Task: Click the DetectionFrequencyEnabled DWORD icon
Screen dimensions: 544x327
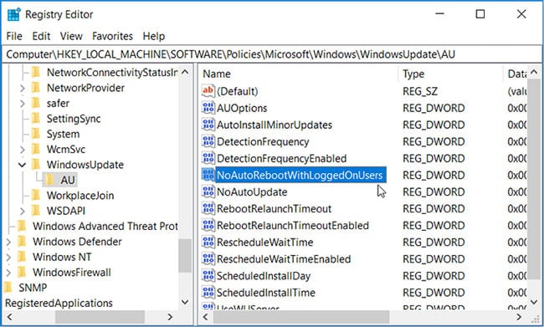Action: click(208, 158)
